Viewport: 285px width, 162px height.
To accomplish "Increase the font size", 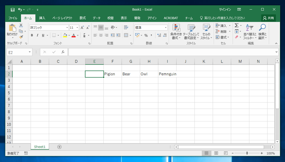I will pyautogui.click(x=82, y=28).
